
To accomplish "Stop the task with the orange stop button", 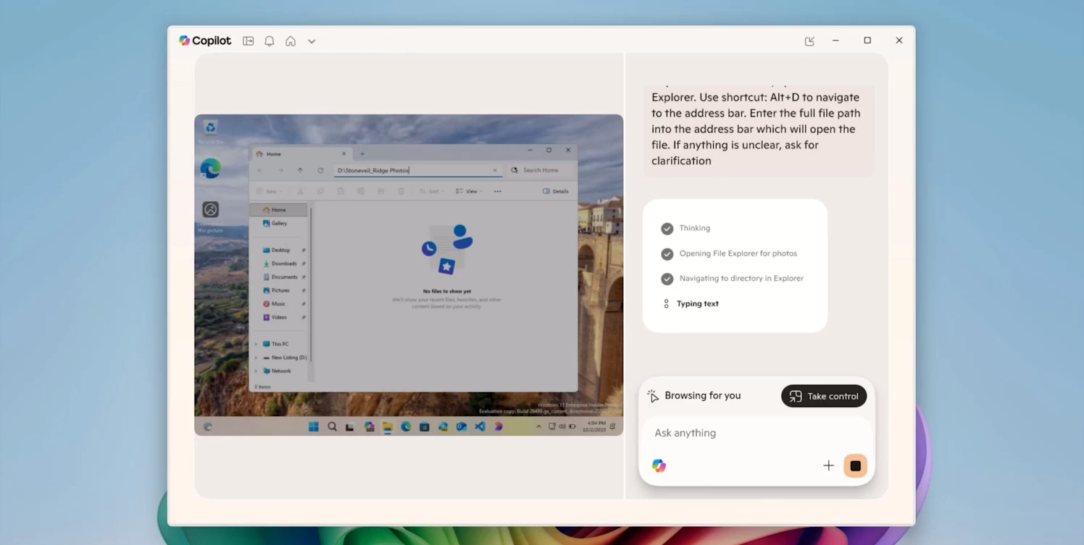I will click(x=855, y=465).
